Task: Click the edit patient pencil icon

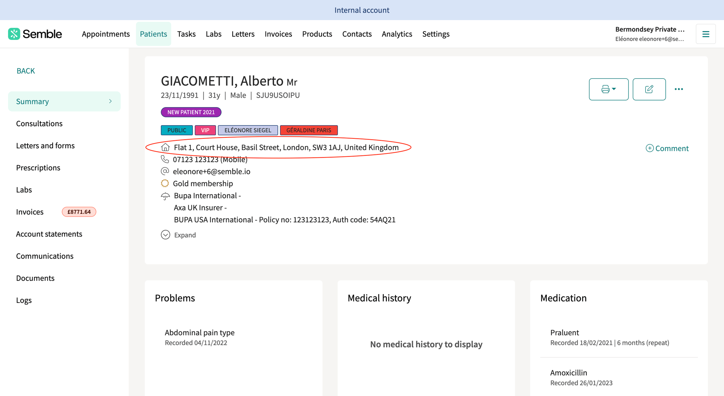Action: [649, 89]
